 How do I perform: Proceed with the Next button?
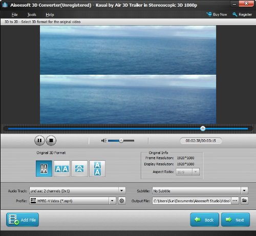click(x=236, y=220)
